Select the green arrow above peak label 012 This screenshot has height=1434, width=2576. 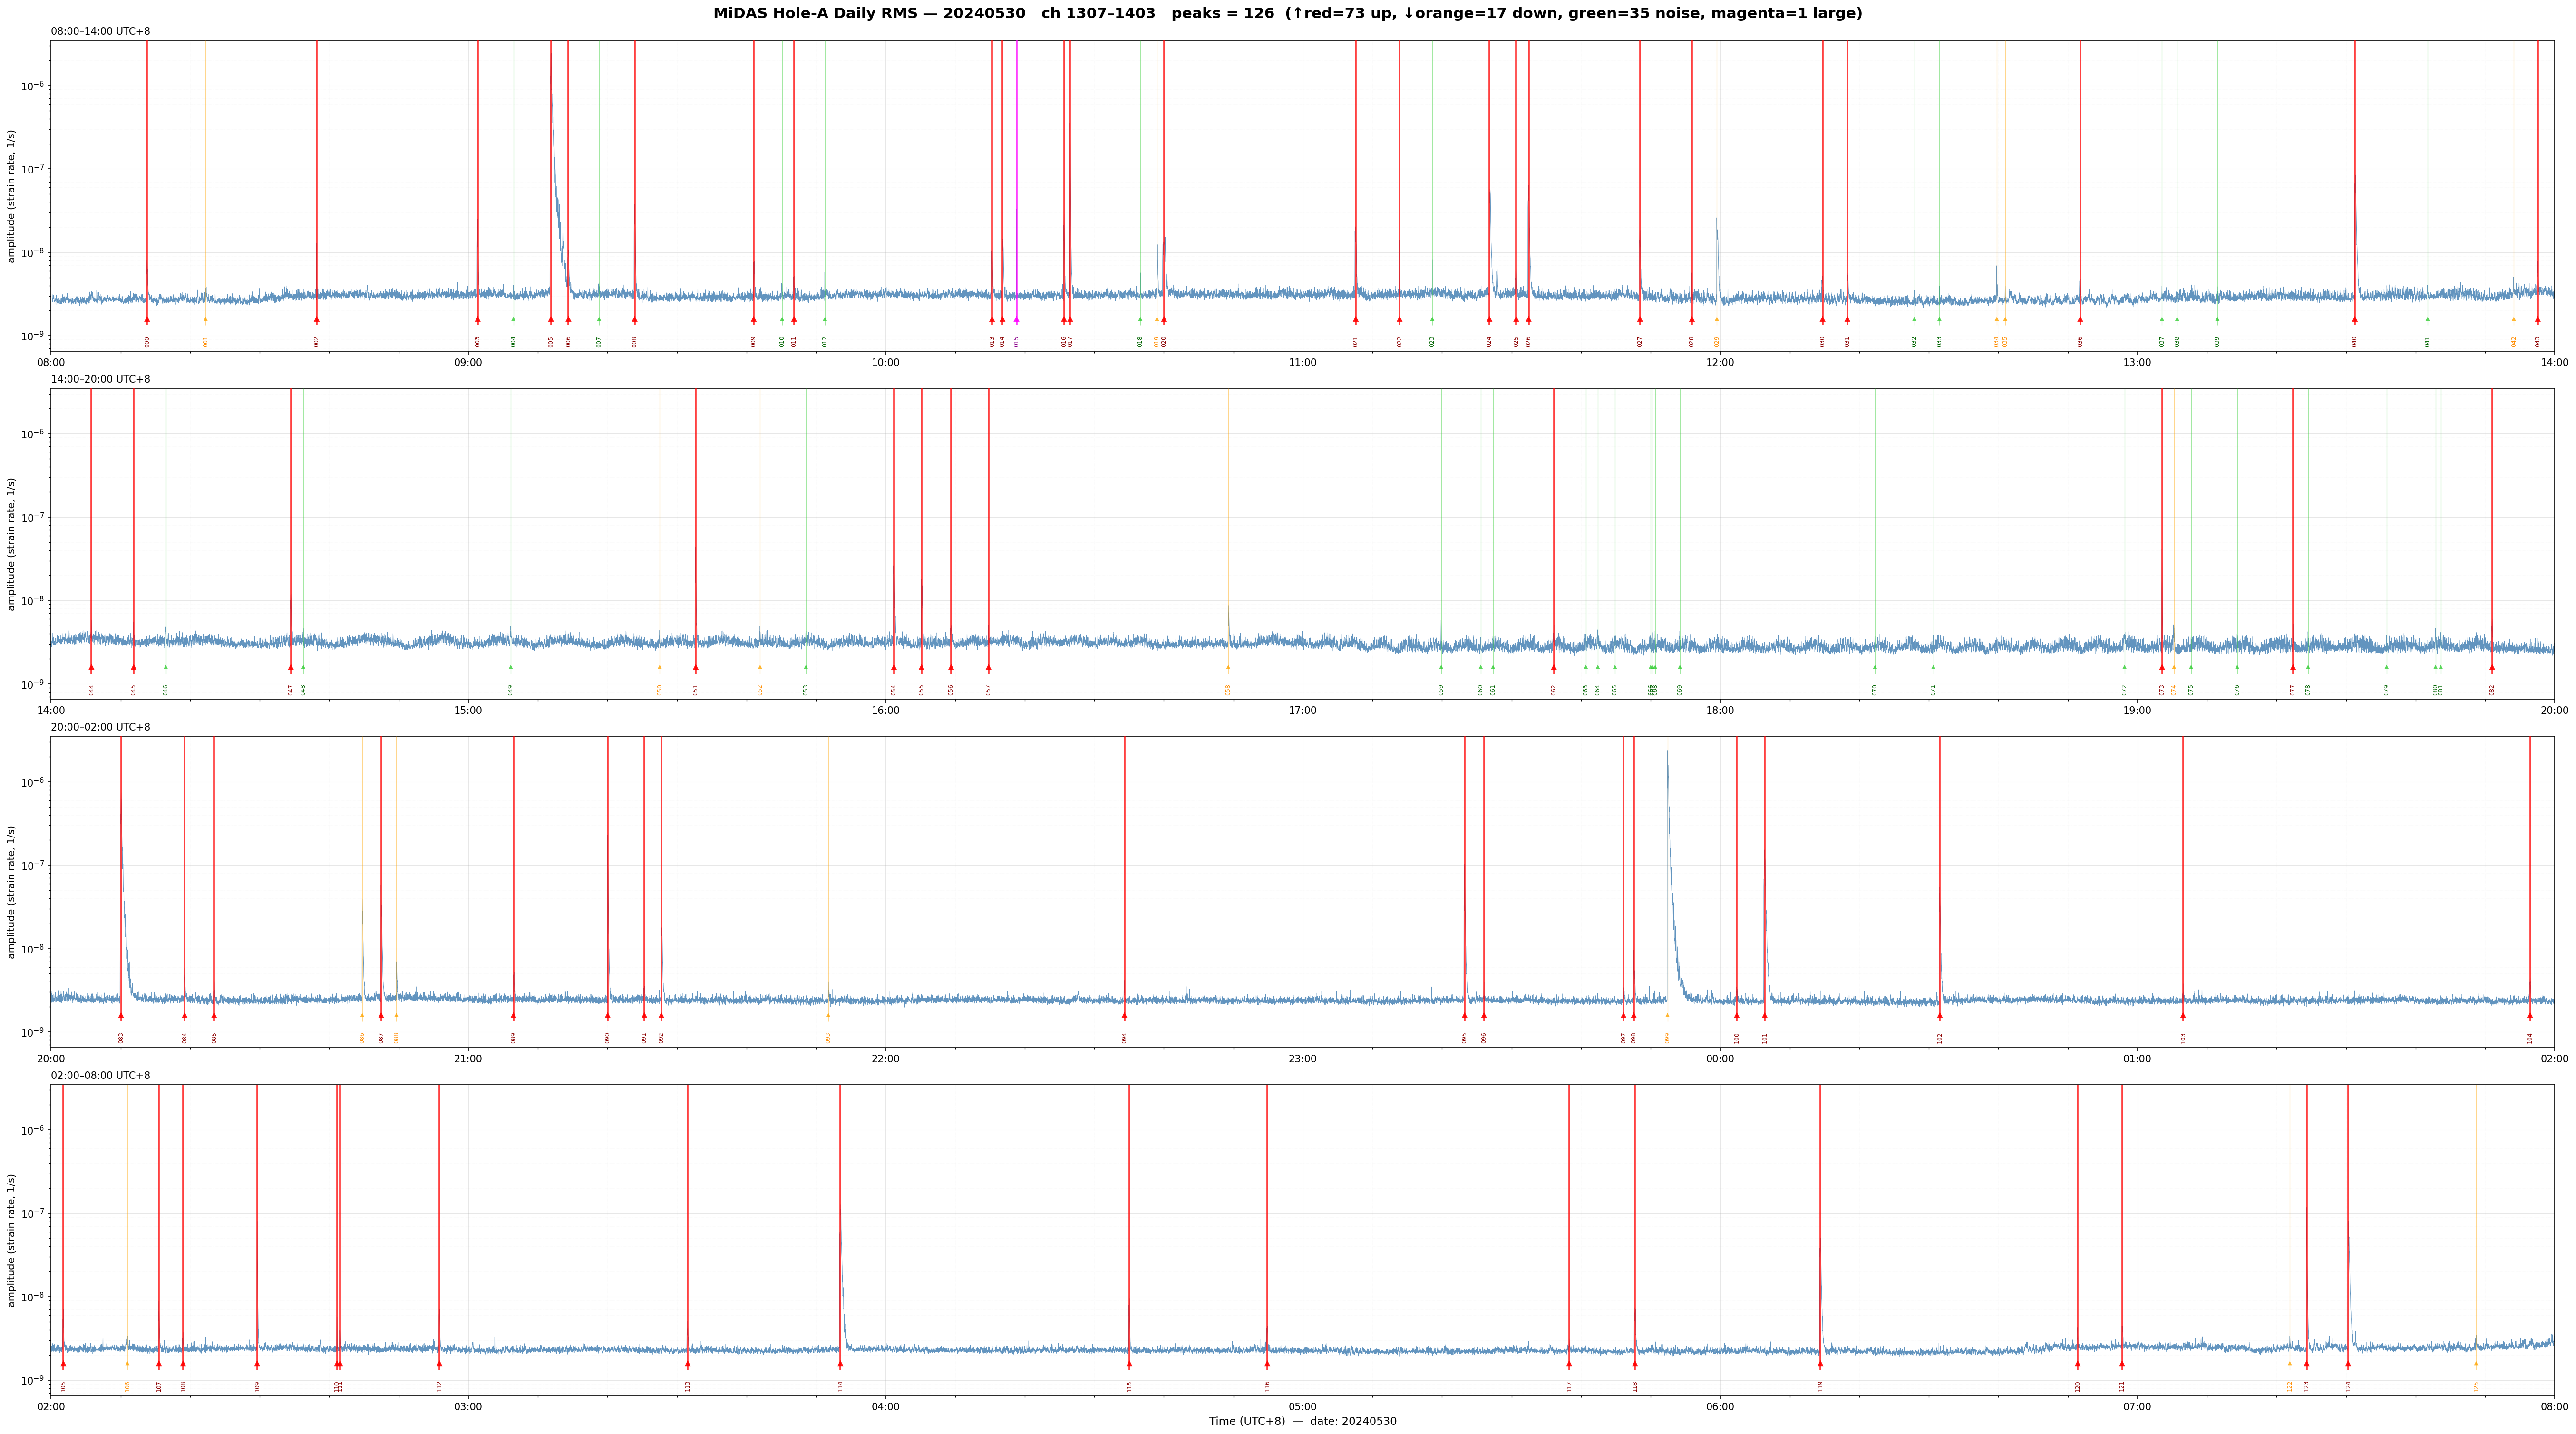tap(825, 320)
